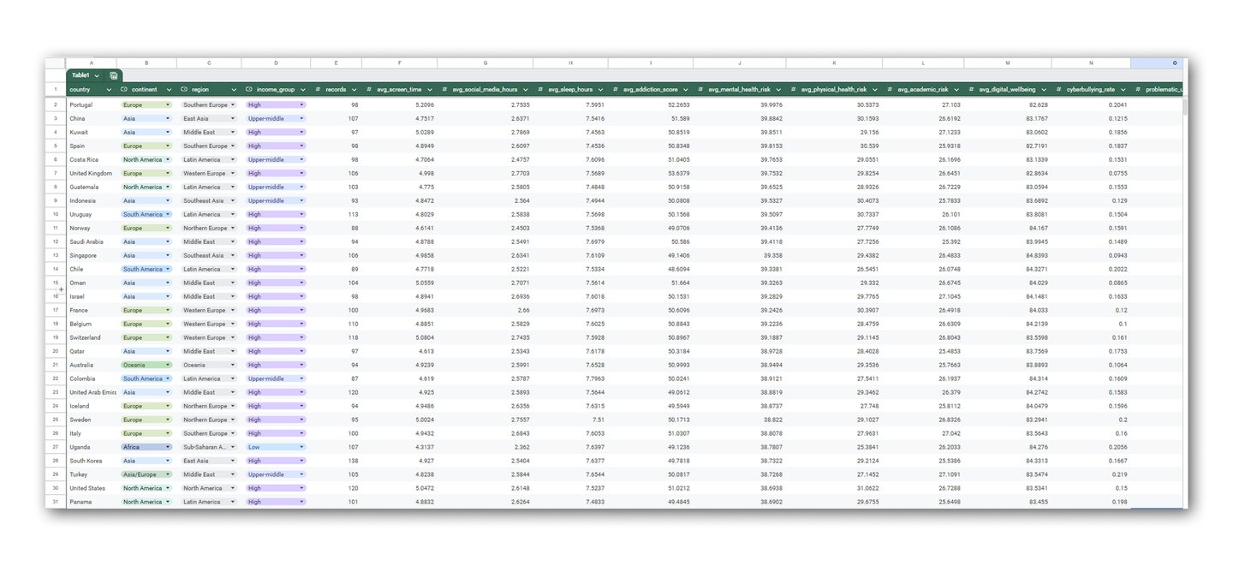
Task: Click the cell containing United States
Action: [91, 488]
